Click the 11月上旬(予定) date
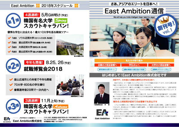 53,101
